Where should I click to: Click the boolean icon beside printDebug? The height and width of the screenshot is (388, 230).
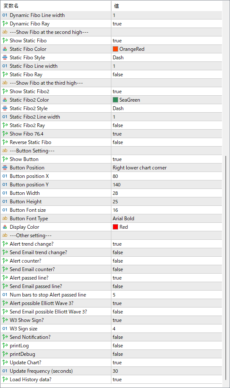coord(5,354)
